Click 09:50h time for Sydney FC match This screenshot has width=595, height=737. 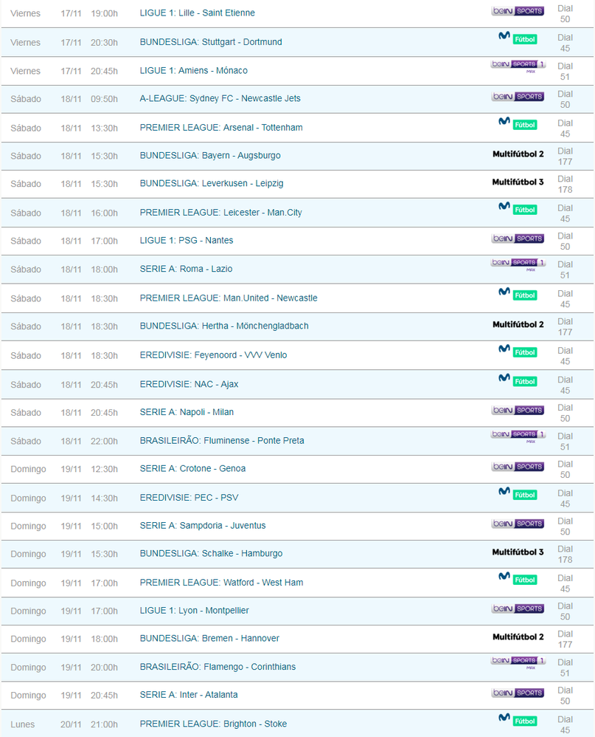(104, 99)
